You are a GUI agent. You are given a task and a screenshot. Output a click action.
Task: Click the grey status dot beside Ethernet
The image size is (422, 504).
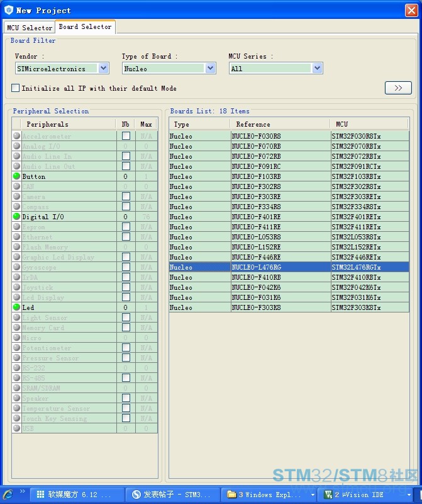16,237
